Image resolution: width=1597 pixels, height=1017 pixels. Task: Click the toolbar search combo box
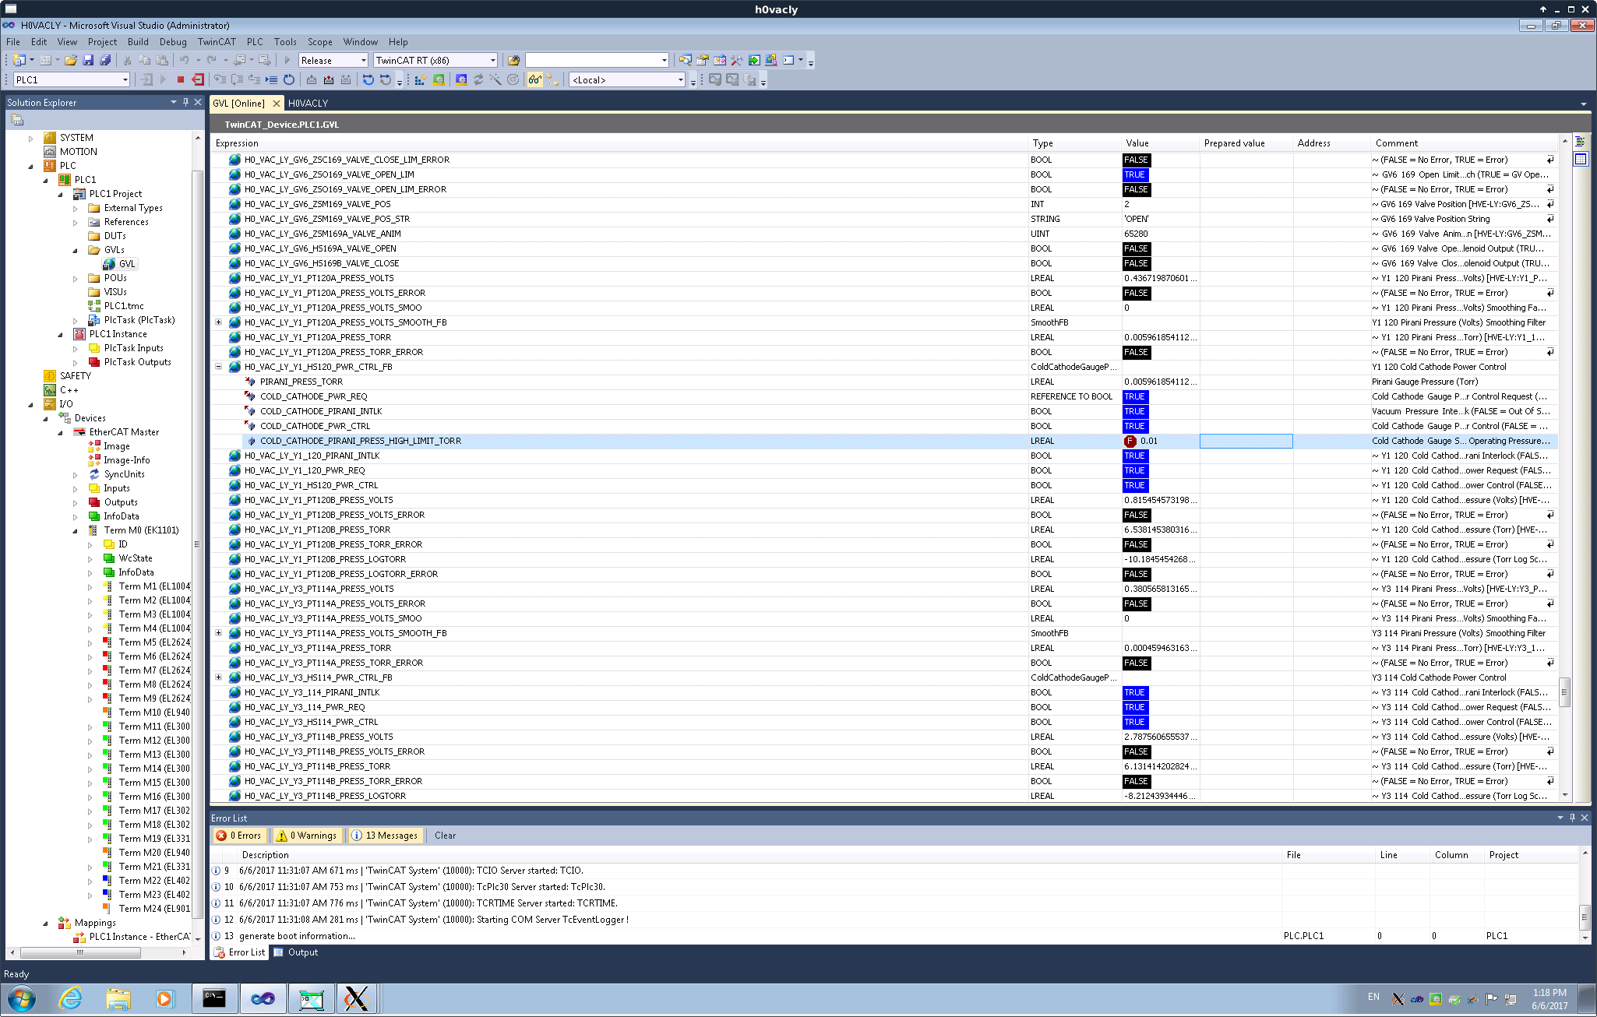(597, 60)
